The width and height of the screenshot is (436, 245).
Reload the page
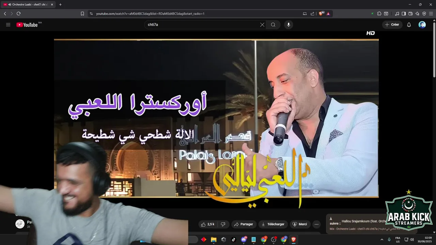point(18,14)
